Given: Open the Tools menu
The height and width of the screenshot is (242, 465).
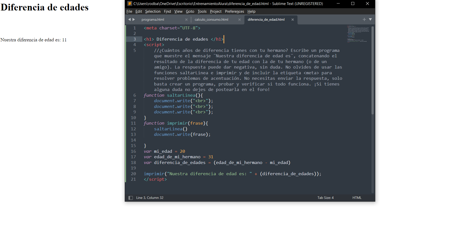Looking at the screenshot, I should (202, 11).
